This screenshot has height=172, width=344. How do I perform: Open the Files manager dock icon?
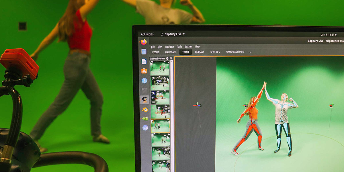click(144, 52)
